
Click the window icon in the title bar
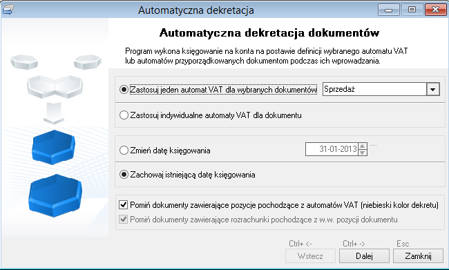8,10
